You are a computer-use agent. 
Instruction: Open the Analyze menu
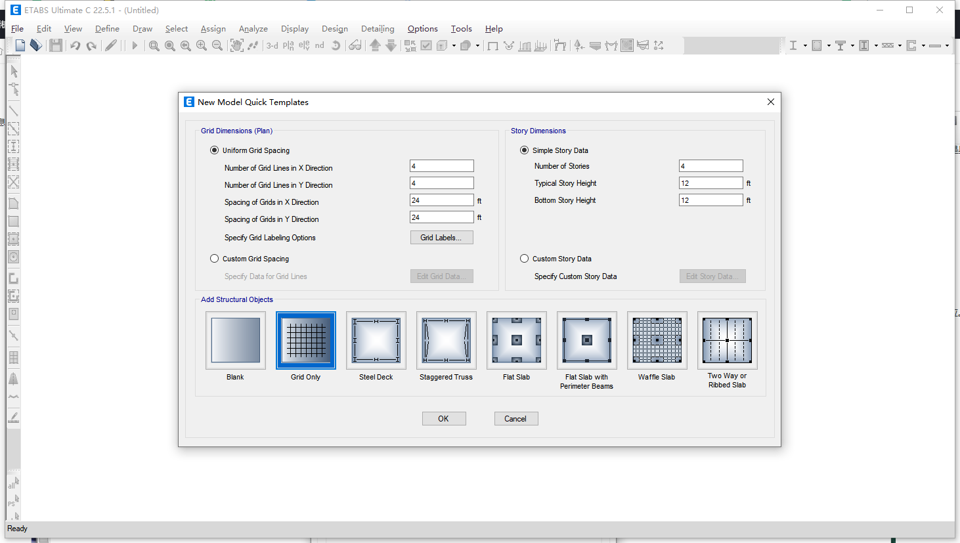[x=253, y=28]
